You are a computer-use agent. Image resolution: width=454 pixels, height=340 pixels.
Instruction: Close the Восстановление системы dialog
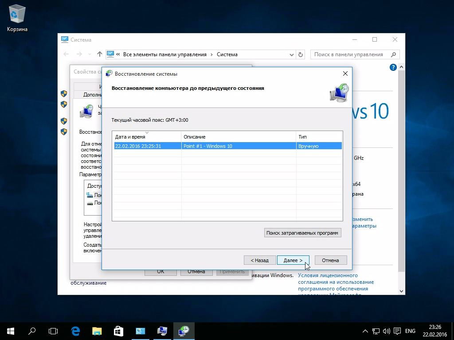click(345, 74)
